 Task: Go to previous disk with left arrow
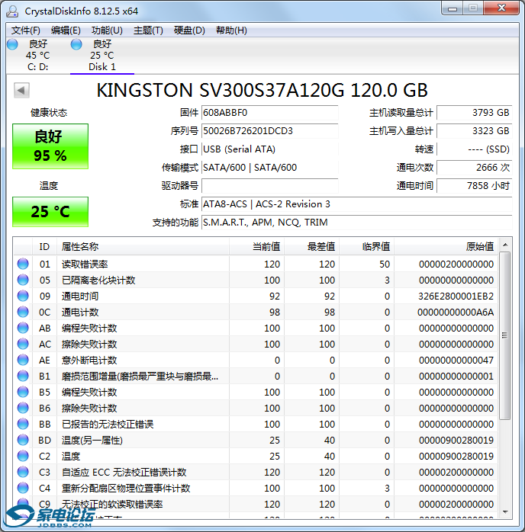21,90
